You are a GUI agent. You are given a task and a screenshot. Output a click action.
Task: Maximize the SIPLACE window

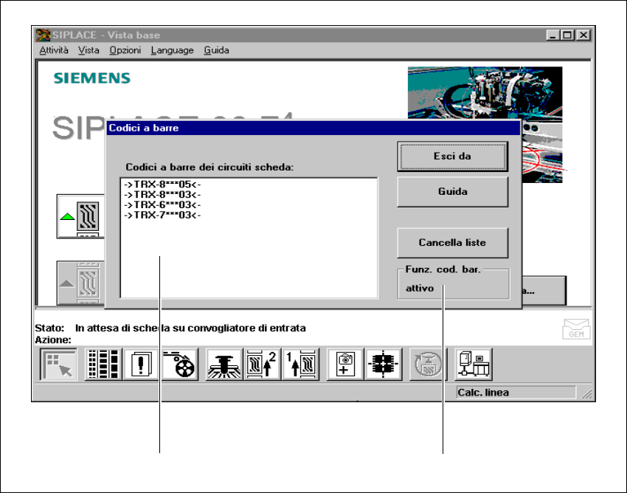click(567, 35)
